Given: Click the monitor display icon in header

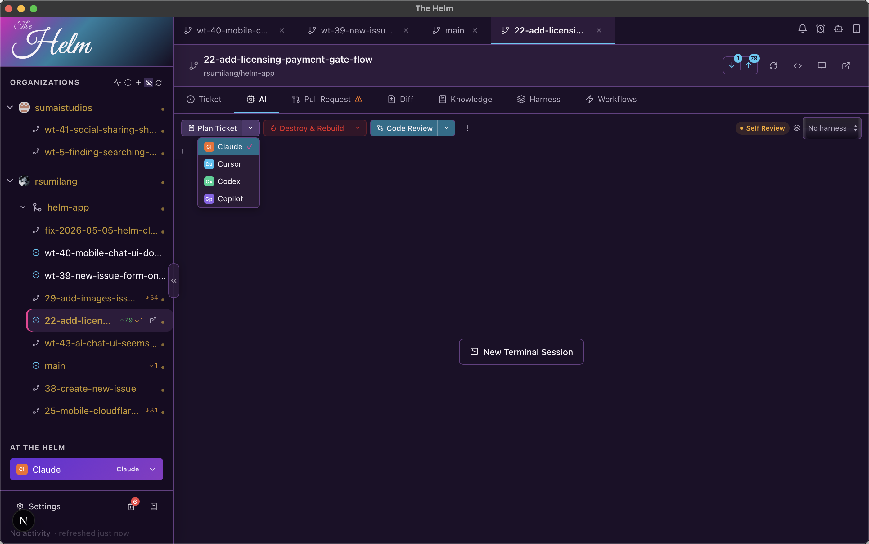Looking at the screenshot, I should coord(822,66).
